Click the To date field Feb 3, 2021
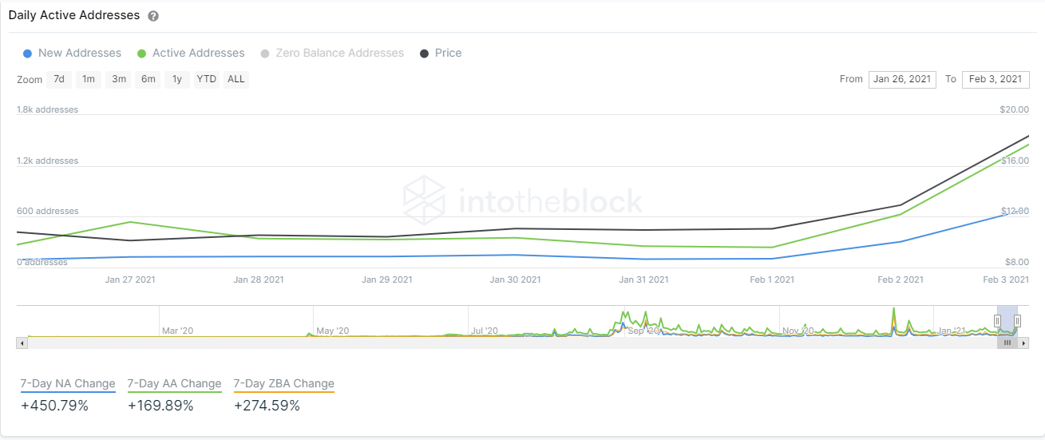The image size is (1045, 440). [995, 79]
